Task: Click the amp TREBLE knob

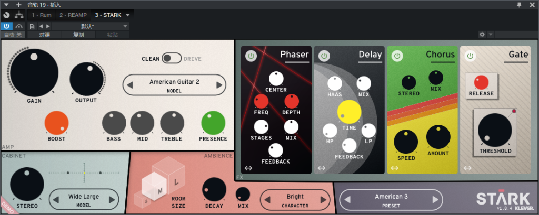Action: coord(172,123)
